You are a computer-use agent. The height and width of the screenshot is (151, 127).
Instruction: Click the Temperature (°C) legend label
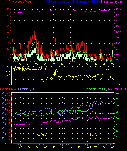[96, 89]
